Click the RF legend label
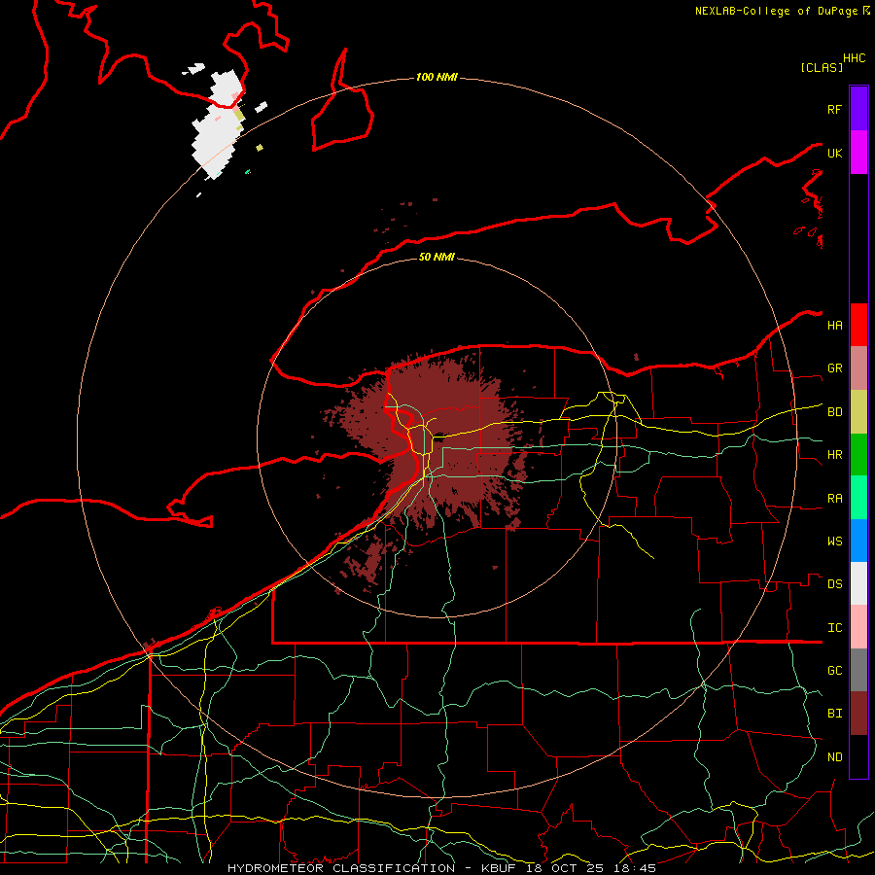 [834, 109]
